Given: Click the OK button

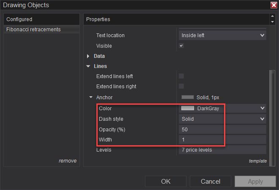Looking at the screenshot, I should coord(166,182).
